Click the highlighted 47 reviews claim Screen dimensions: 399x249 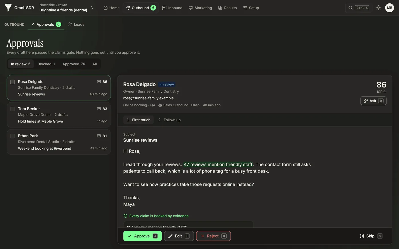(x=218, y=164)
